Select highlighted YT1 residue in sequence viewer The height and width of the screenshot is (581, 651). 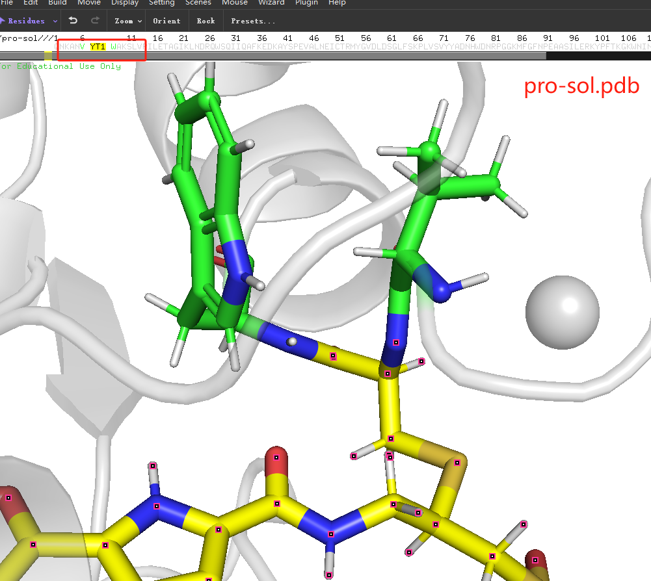[x=98, y=47]
